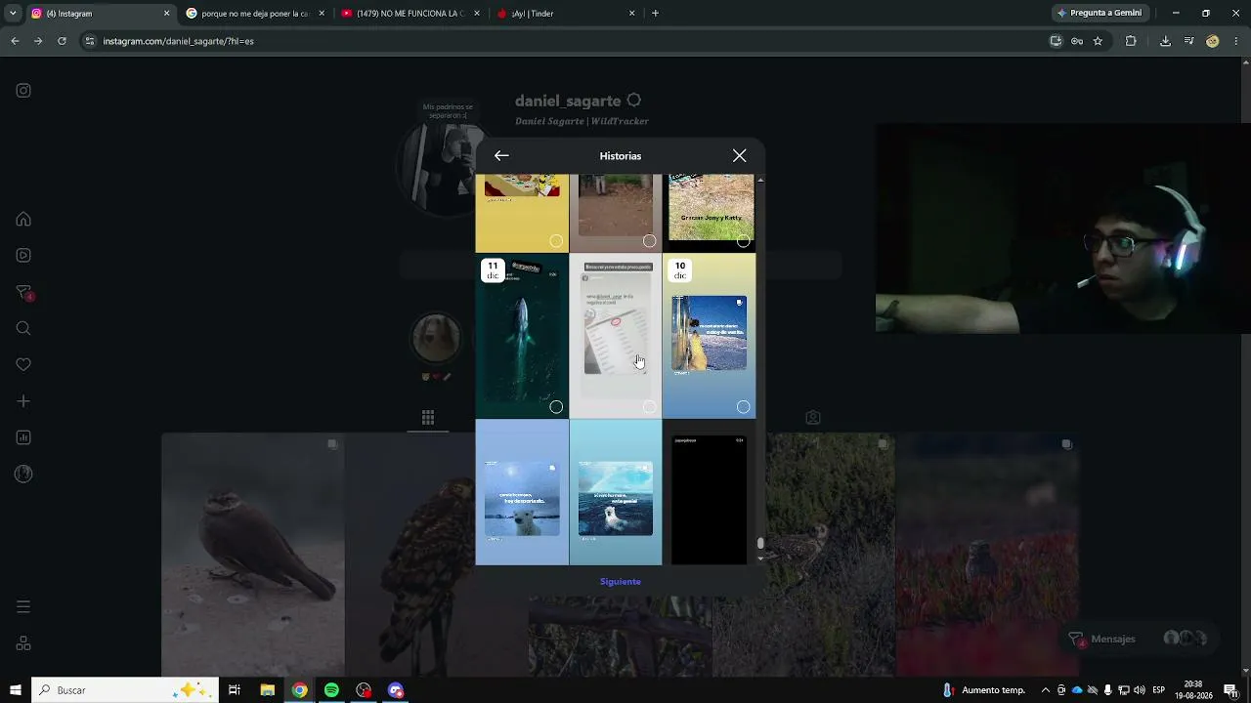Select the brown dirt path story circle
The height and width of the screenshot is (703, 1251).
pos(650,241)
